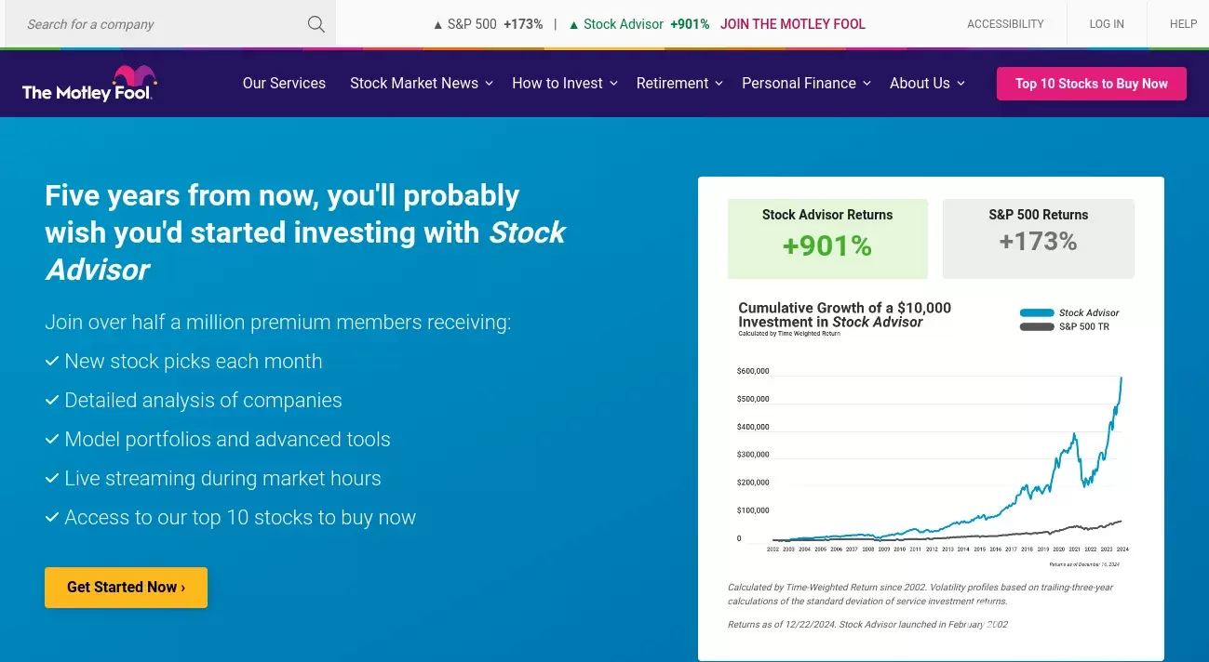Open the Help link
Viewport: 1209px width, 662px height.
[x=1183, y=24]
